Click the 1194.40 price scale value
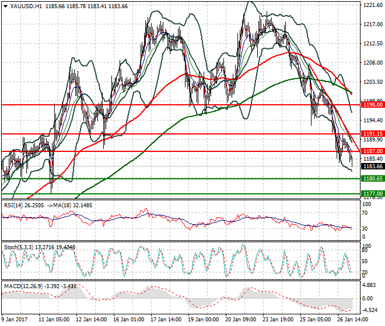The height and width of the screenshot is (326, 385). coord(373,120)
